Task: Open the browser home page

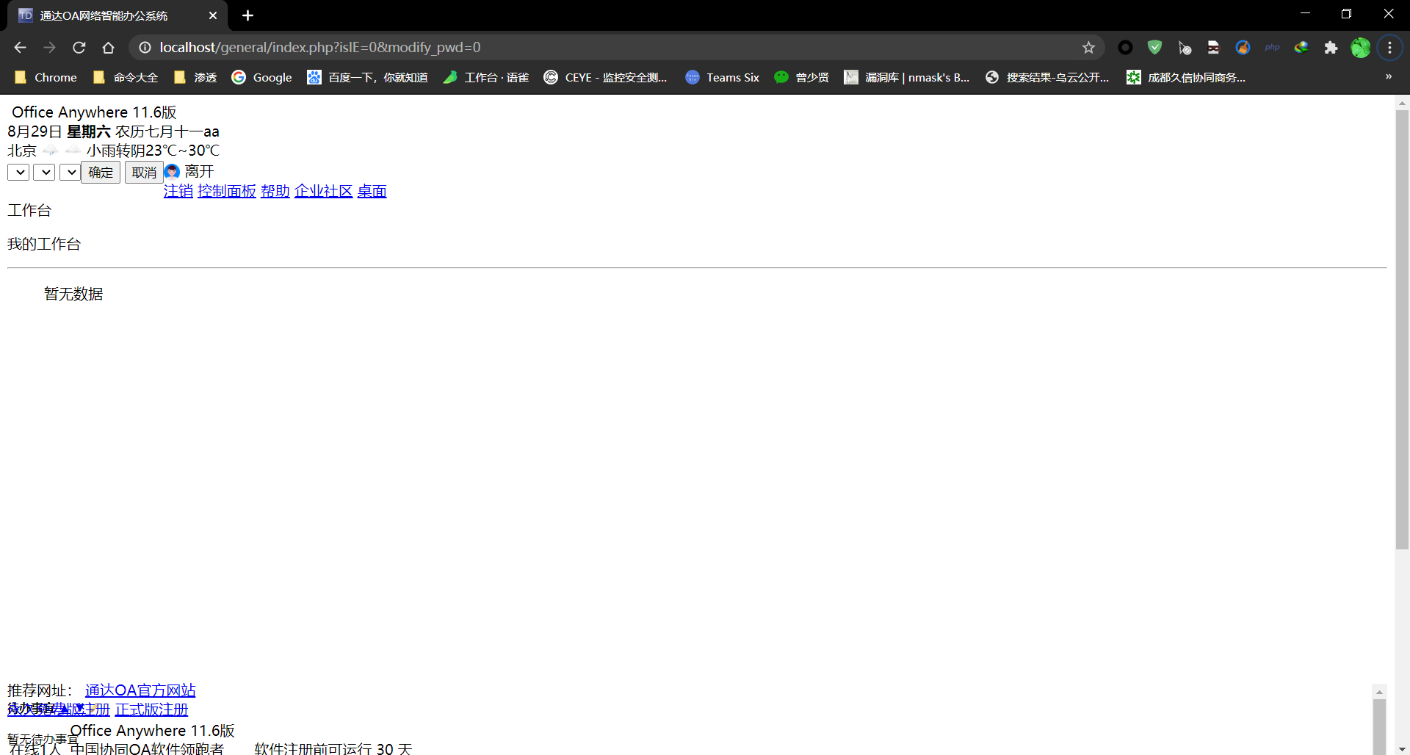Action: pyautogui.click(x=108, y=48)
